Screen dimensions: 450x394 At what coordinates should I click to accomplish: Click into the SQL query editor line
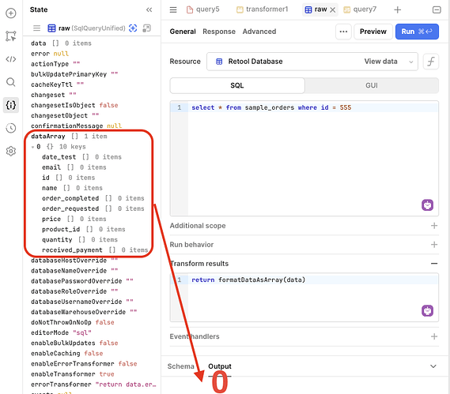[313, 107]
